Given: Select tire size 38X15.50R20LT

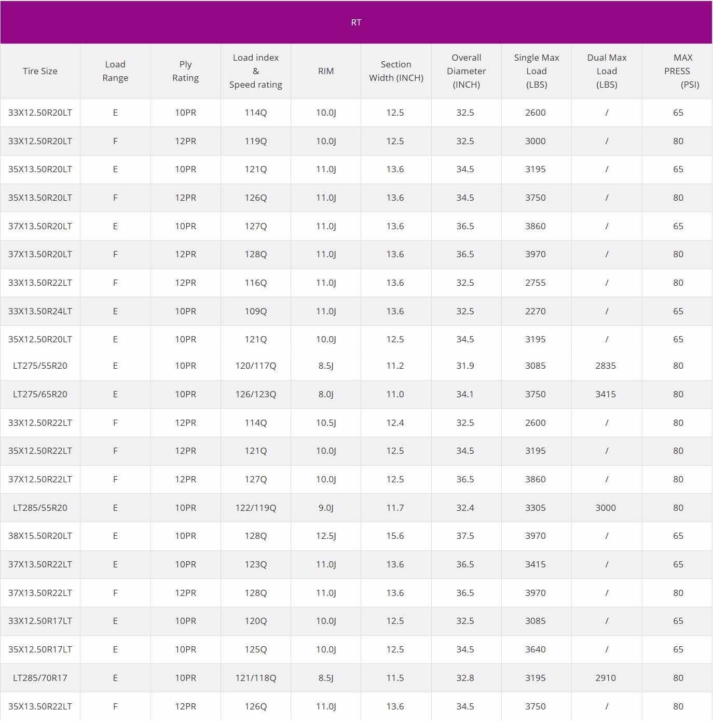Looking at the screenshot, I should point(40,536).
